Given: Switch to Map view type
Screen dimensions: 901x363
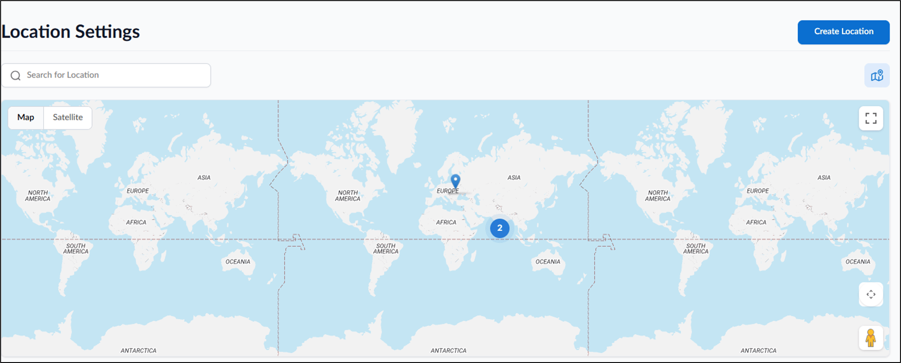Looking at the screenshot, I should pos(26,118).
